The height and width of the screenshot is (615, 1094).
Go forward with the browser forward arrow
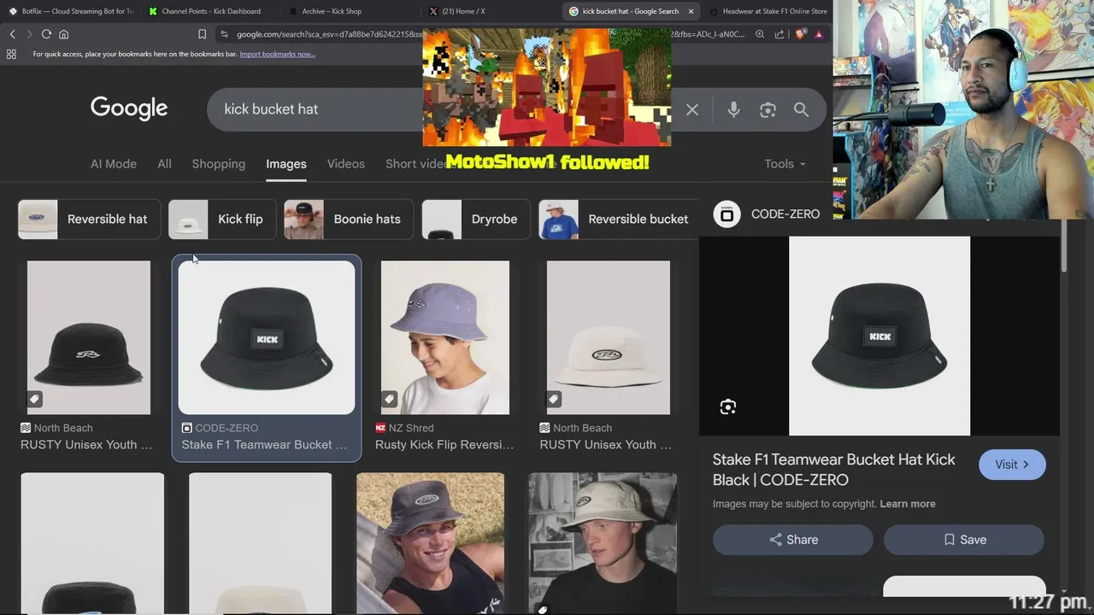[x=29, y=34]
